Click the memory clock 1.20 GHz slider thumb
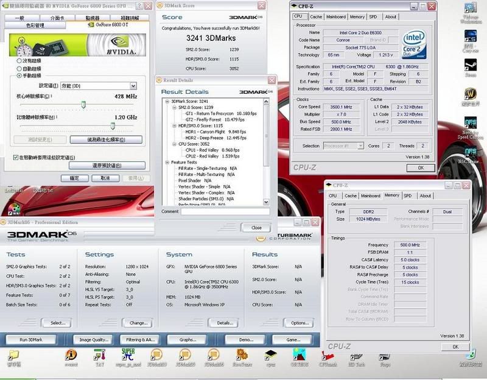Viewport: 487px width, 380px height. tap(113, 125)
